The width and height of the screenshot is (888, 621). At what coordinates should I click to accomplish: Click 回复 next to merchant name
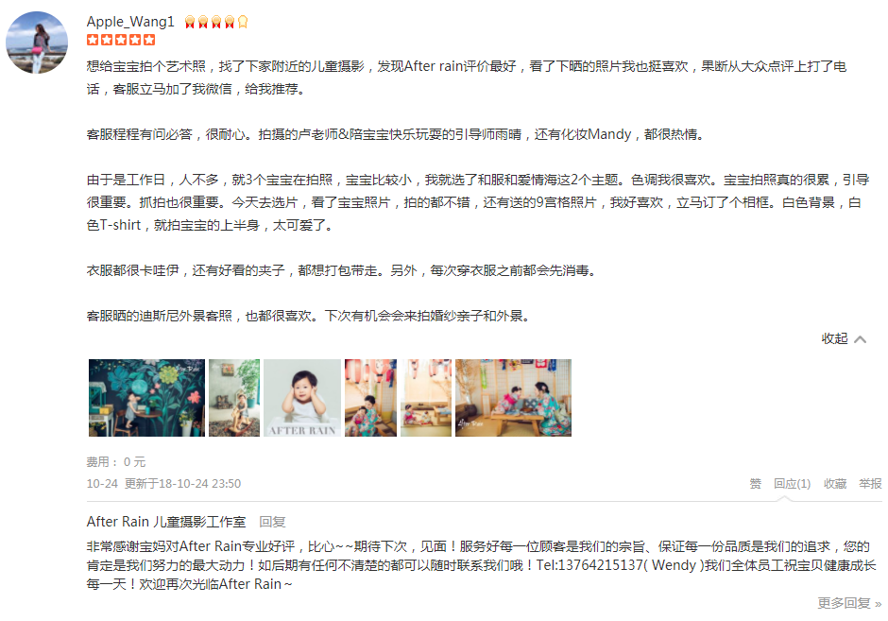272,521
